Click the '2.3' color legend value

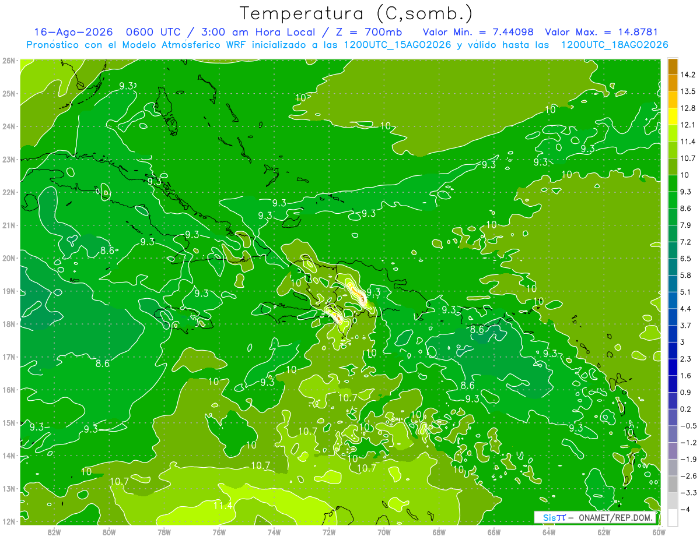[686, 358]
